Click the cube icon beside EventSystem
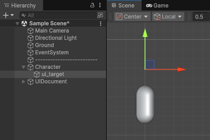This screenshot has width=210, height=140. (30, 53)
